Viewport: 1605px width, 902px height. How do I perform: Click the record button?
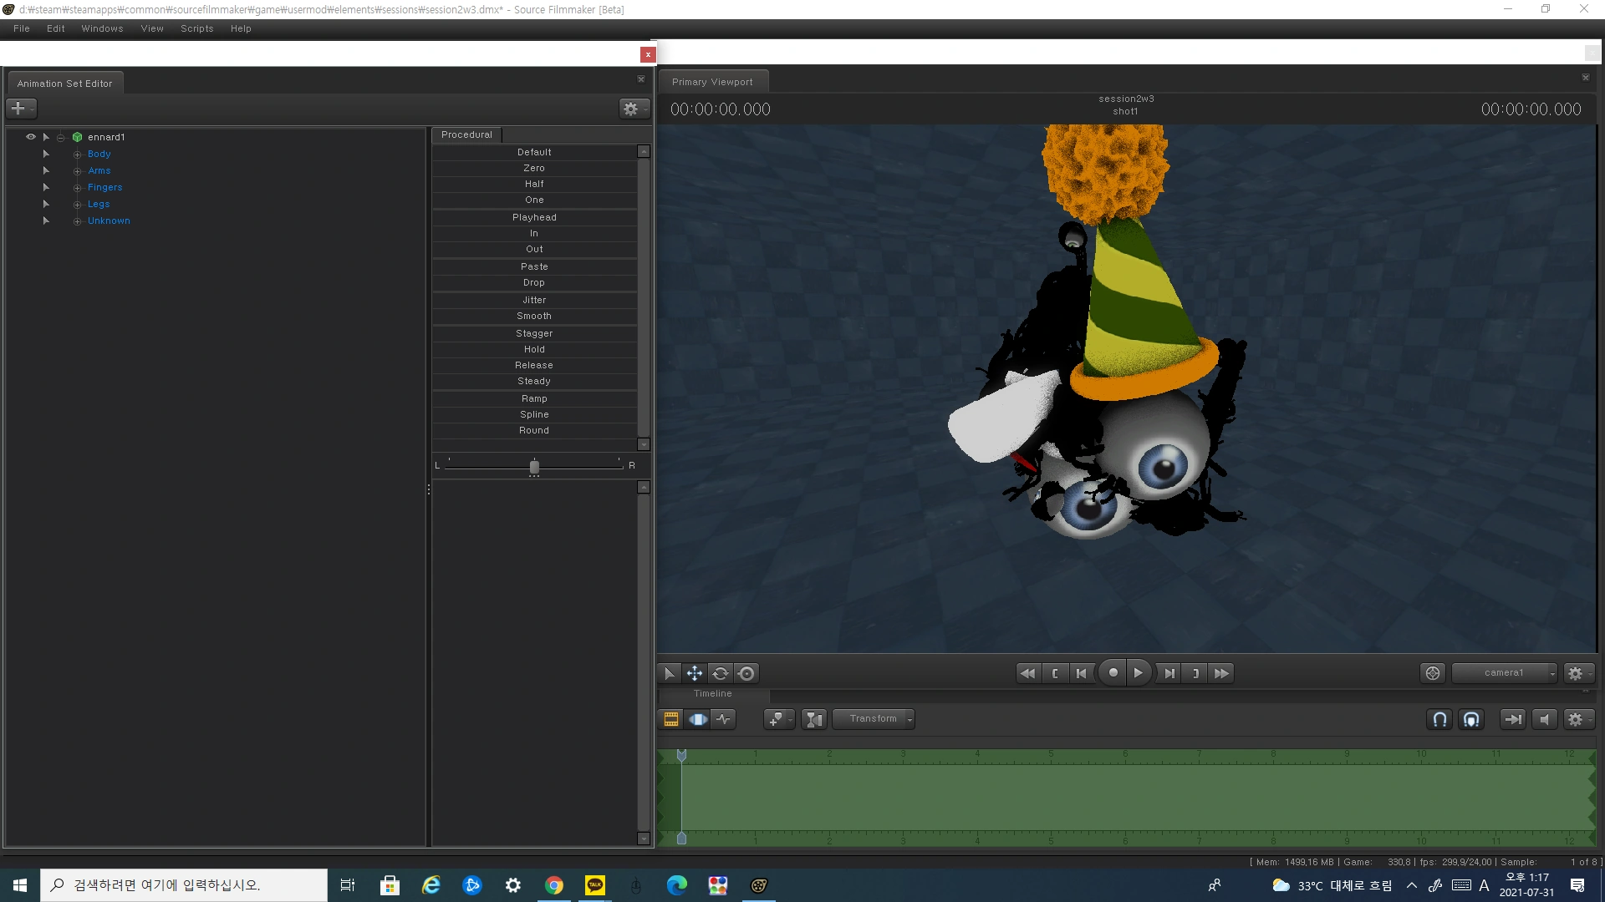point(1113,673)
